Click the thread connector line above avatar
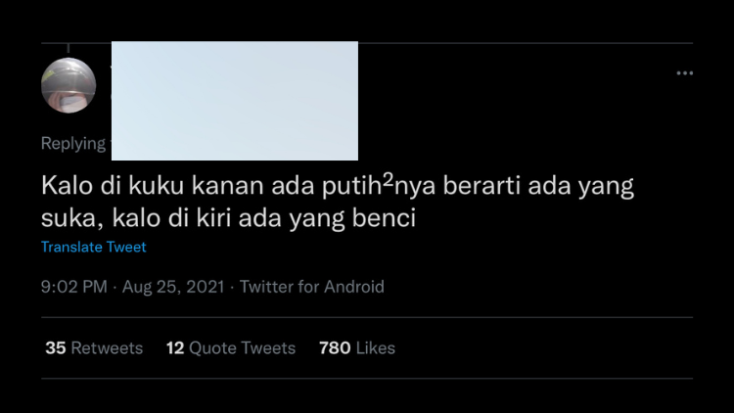The image size is (734, 413). click(x=69, y=48)
